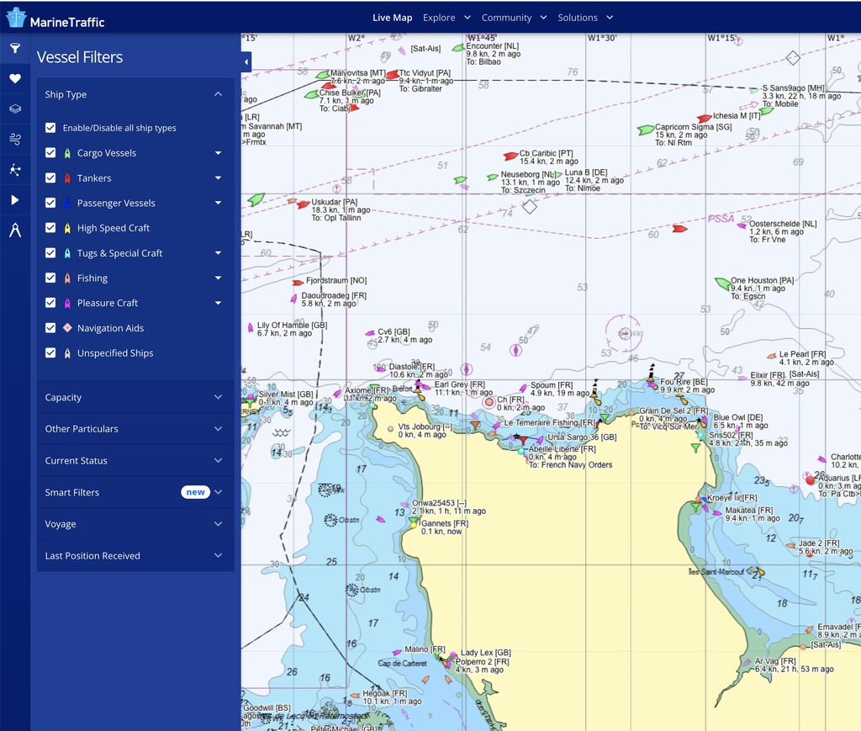Click the magenta Lily Of Hamble marker

pos(251,328)
